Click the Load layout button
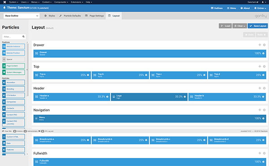 pos(225,26)
